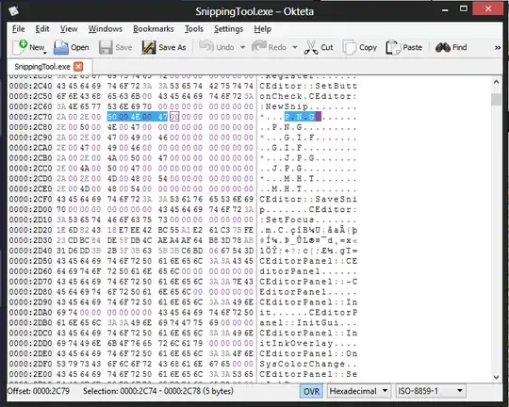Expand the Undo history dropdown arrow

[242, 47]
